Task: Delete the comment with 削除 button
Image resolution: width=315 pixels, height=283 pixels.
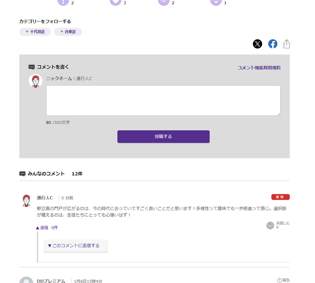Action: (x=280, y=197)
